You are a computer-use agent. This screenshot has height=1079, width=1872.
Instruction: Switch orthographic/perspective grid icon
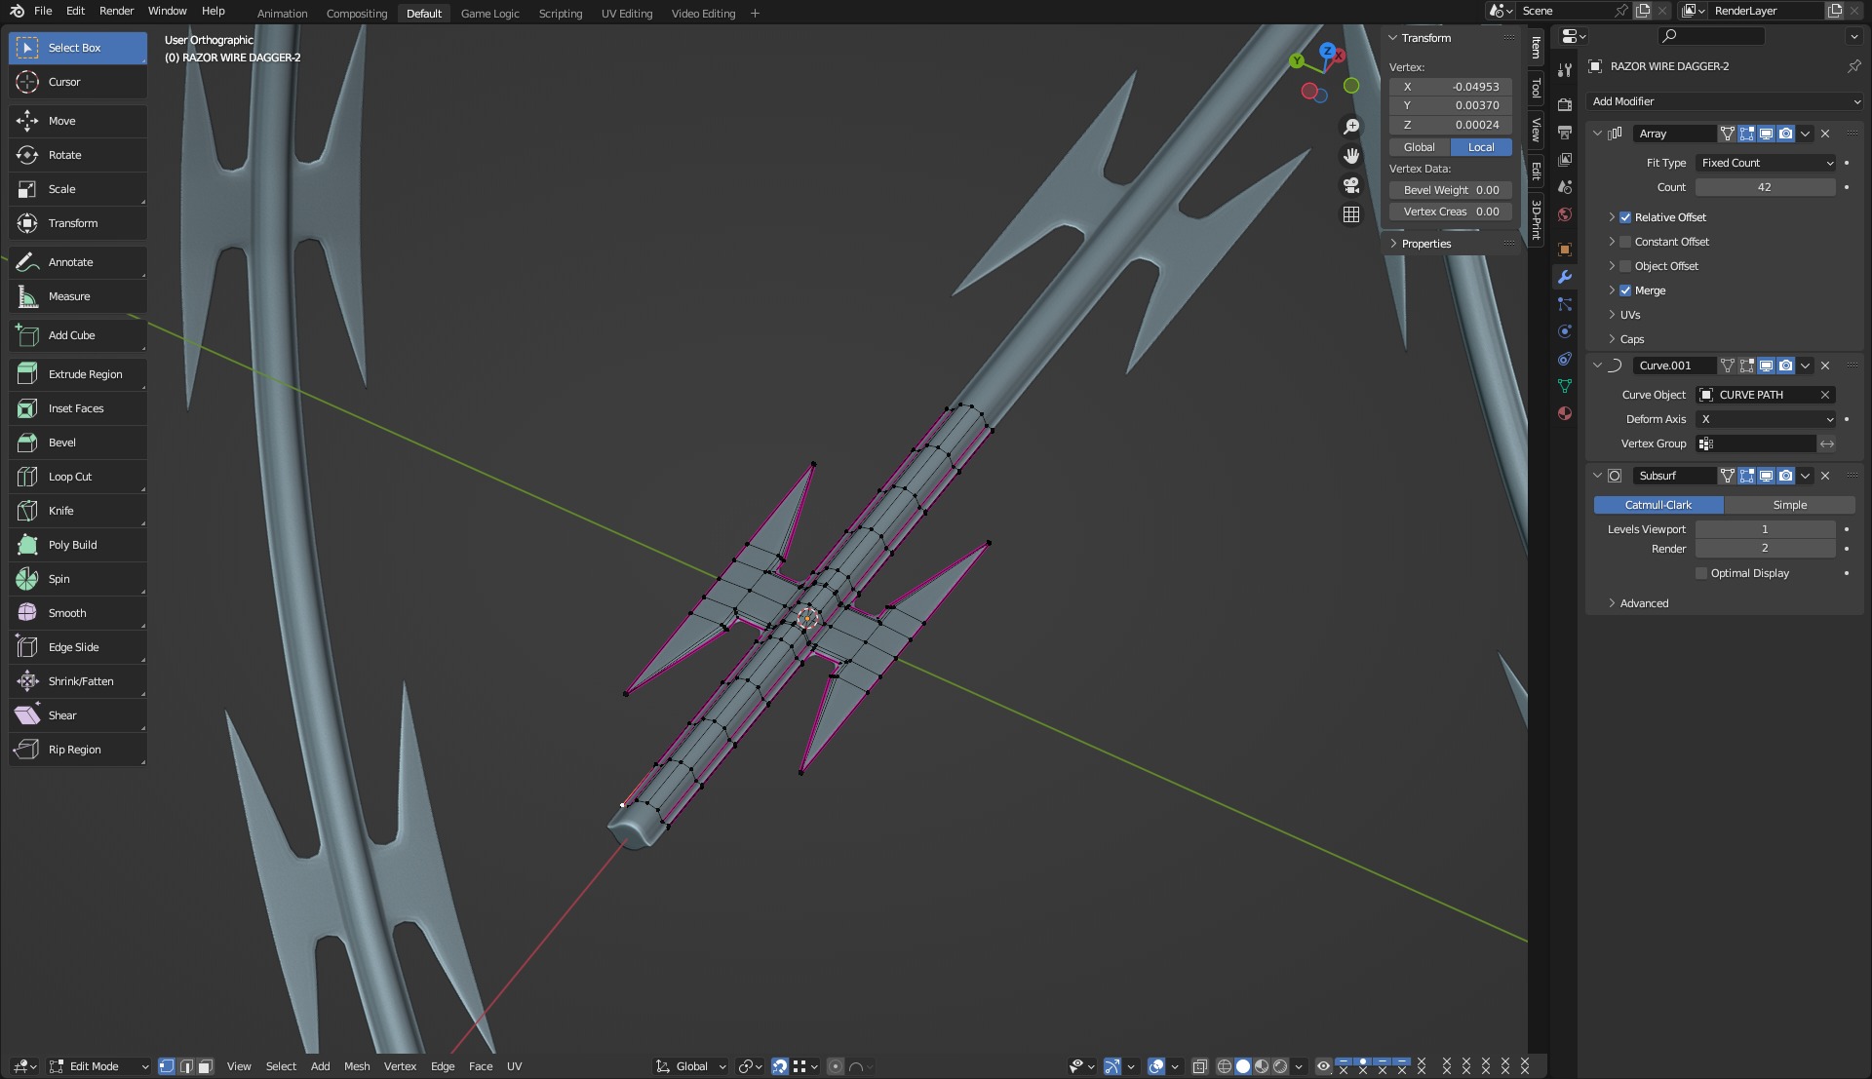pos(1351,214)
